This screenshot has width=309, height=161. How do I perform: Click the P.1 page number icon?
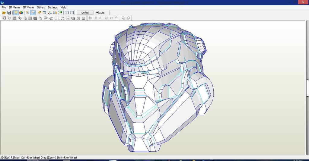pyautogui.click(x=68, y=18)
